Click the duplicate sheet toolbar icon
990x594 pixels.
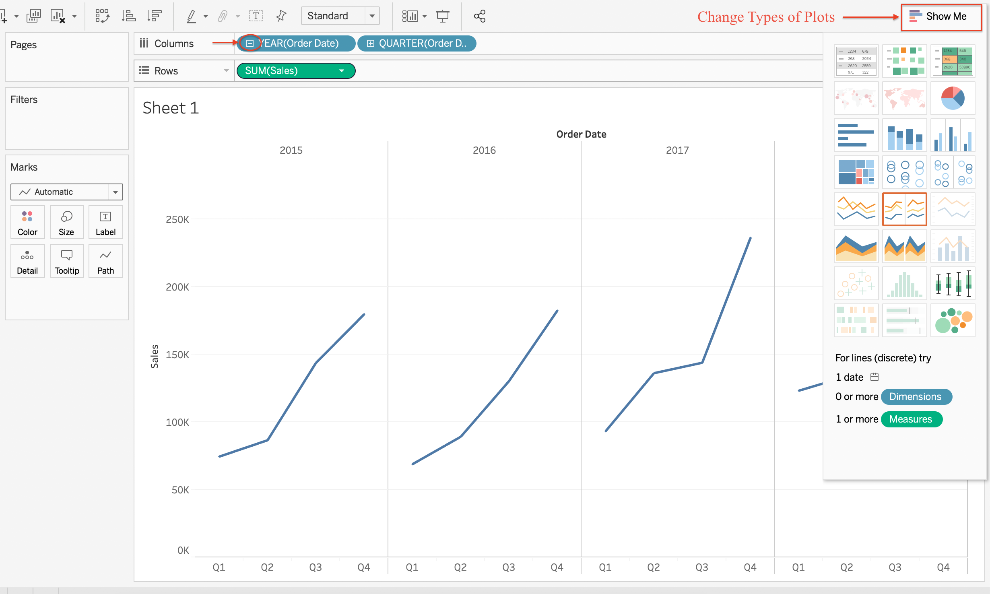pyautogui.click(x=34, y=16)
